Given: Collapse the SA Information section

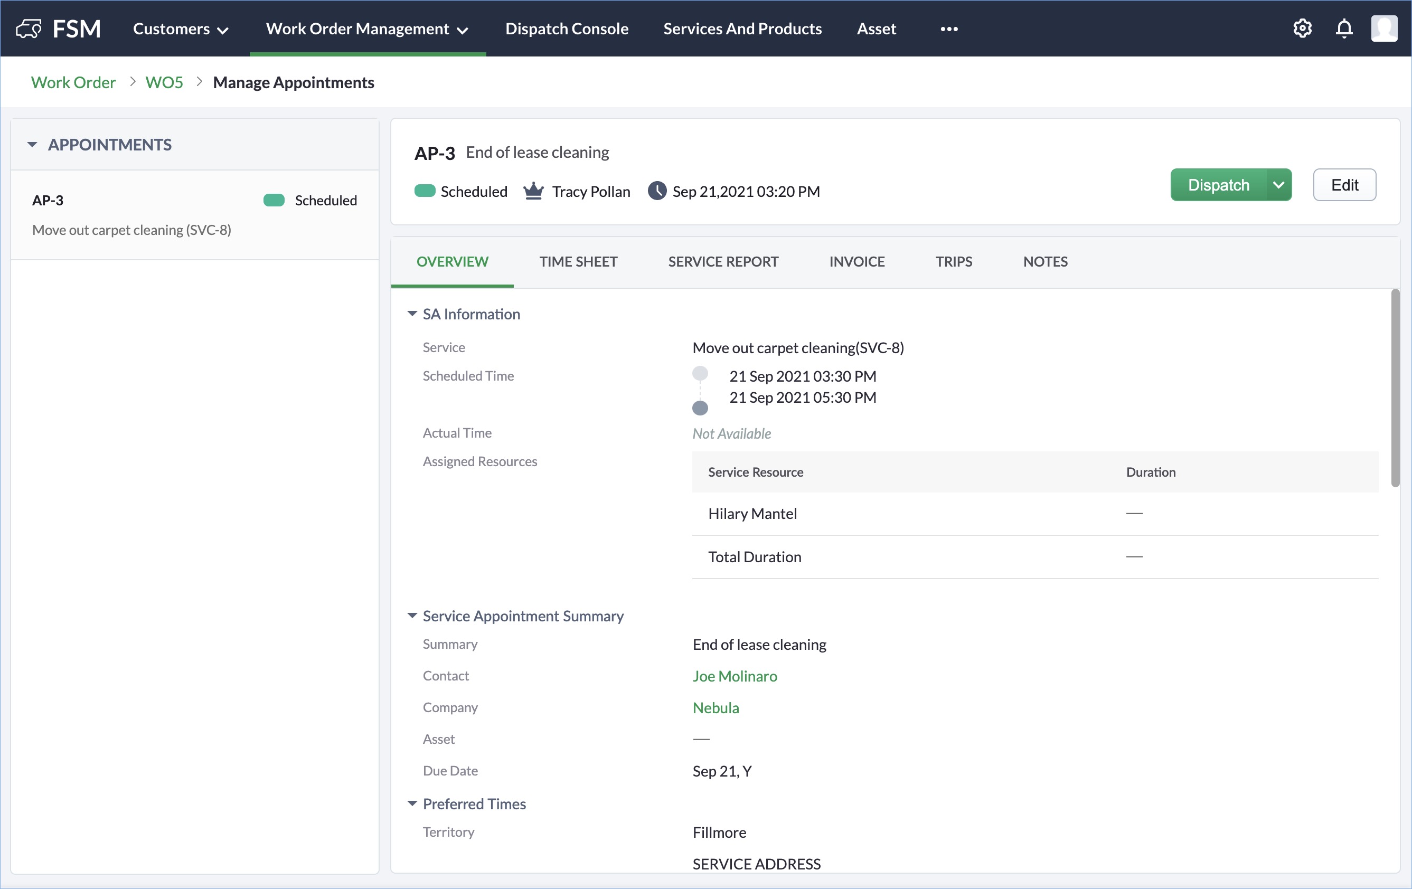Looking at the screenshot, I should [412, 314].
